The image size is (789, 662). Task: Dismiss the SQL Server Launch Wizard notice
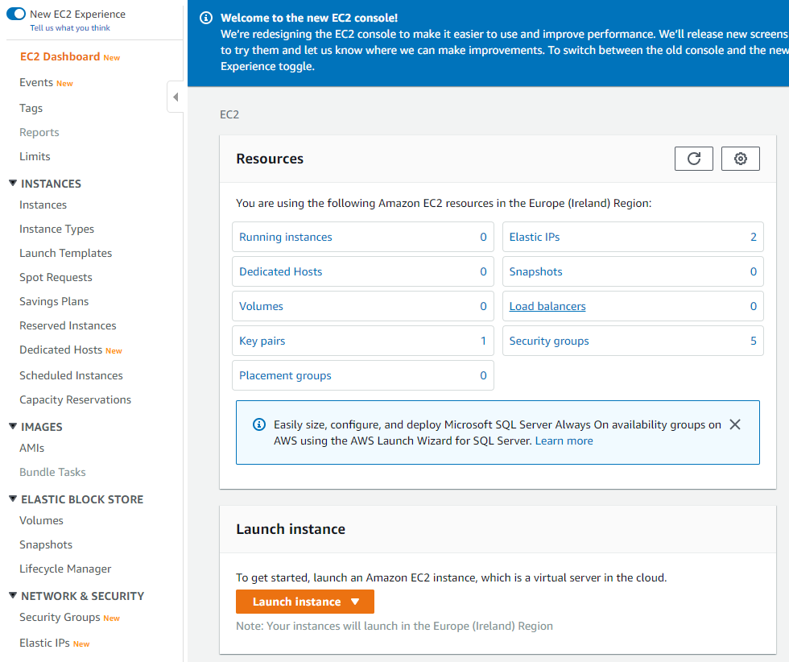click(734, 424)
